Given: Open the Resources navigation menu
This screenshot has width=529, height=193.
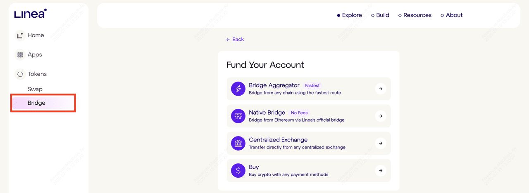Looking at the screenshot, I should point(415,15).
